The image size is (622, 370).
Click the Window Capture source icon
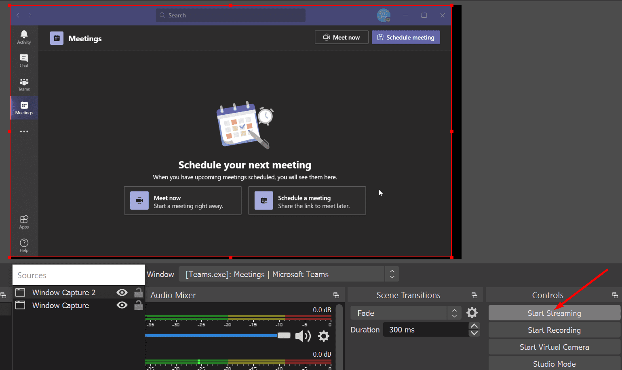[20, 305]
